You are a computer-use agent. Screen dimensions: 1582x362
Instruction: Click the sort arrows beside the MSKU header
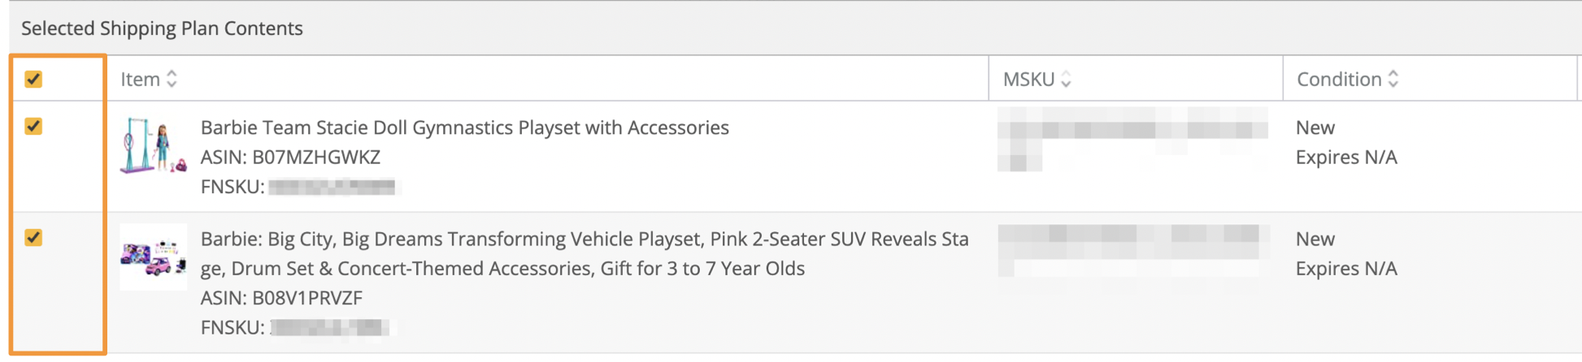pyautogui.click(x=1066, y=79)
